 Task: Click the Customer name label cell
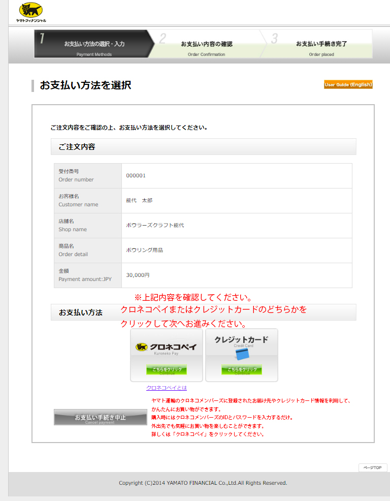pos(88,201)
